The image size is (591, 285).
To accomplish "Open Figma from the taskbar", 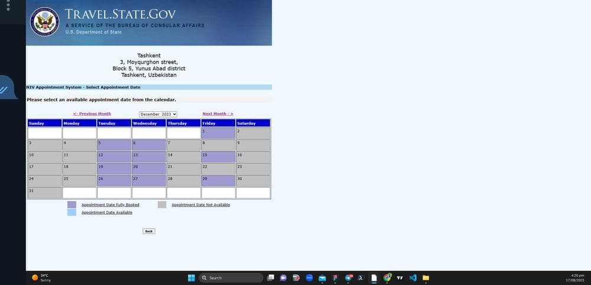I will click(335, 278).
